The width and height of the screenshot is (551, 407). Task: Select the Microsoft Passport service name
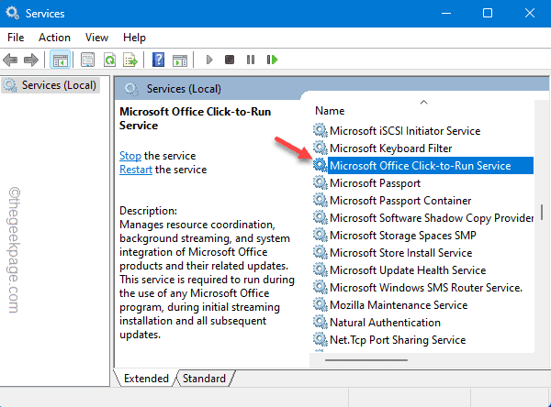click(x=376, y=183)
